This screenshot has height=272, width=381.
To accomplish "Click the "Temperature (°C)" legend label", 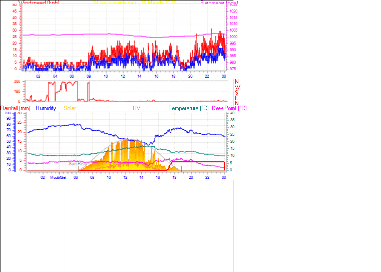I will 189,108.
